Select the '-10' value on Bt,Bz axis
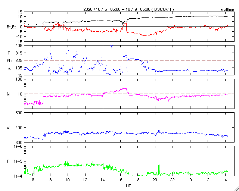Screen dimensions: 239x191 [x=19, y=37]
